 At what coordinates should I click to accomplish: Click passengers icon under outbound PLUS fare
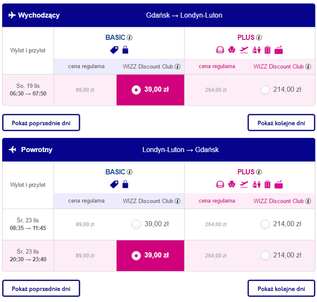pyautogui.click(x=256, y=49)
